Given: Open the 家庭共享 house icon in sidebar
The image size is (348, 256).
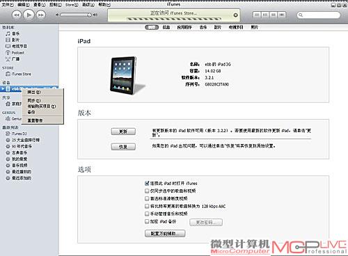Looking at the screenshot, I should tap(8, 104).
